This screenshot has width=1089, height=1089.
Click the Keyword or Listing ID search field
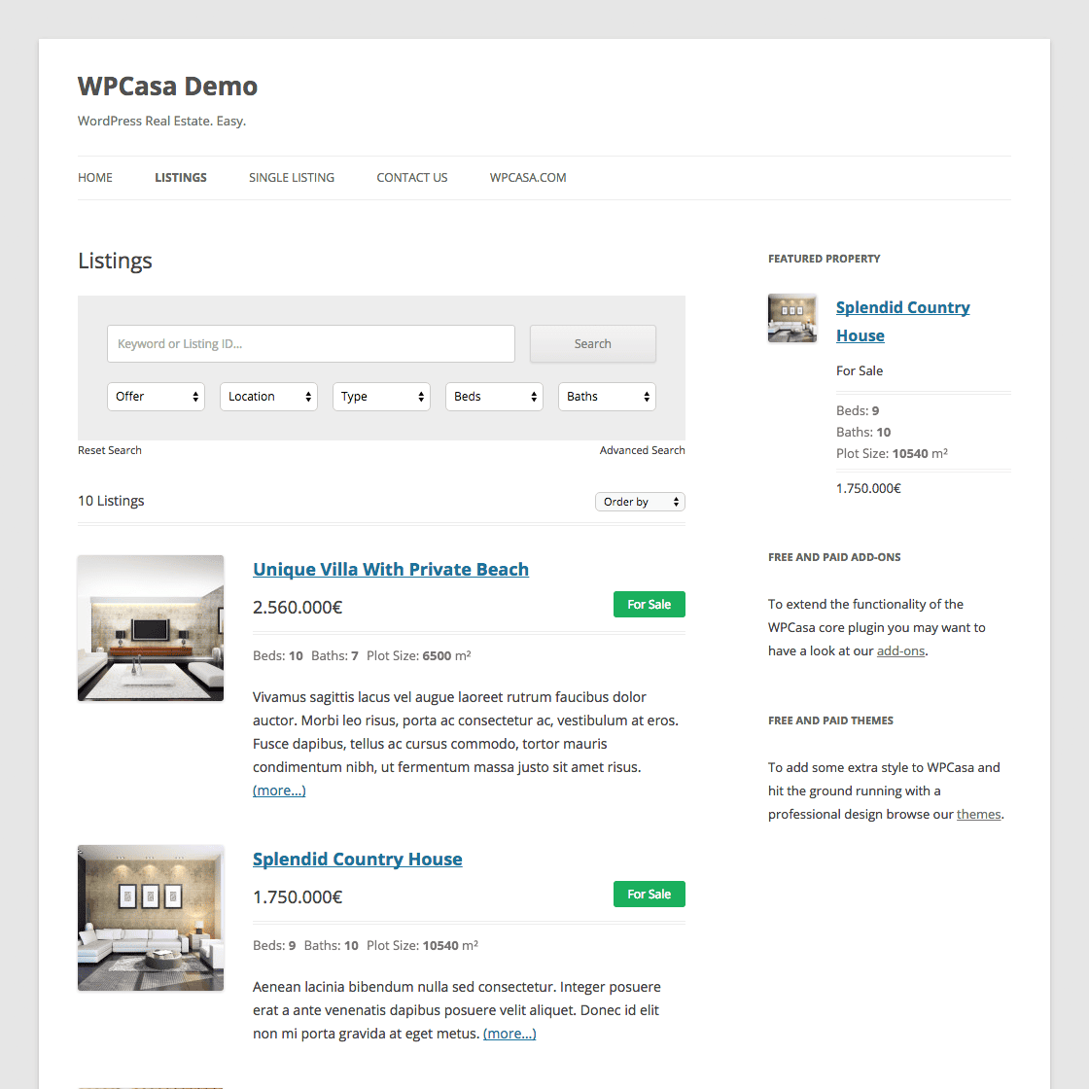pyautogui.click(x=311, y=343)
